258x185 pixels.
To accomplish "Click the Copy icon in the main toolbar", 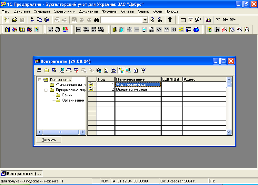I will point(39,20).
